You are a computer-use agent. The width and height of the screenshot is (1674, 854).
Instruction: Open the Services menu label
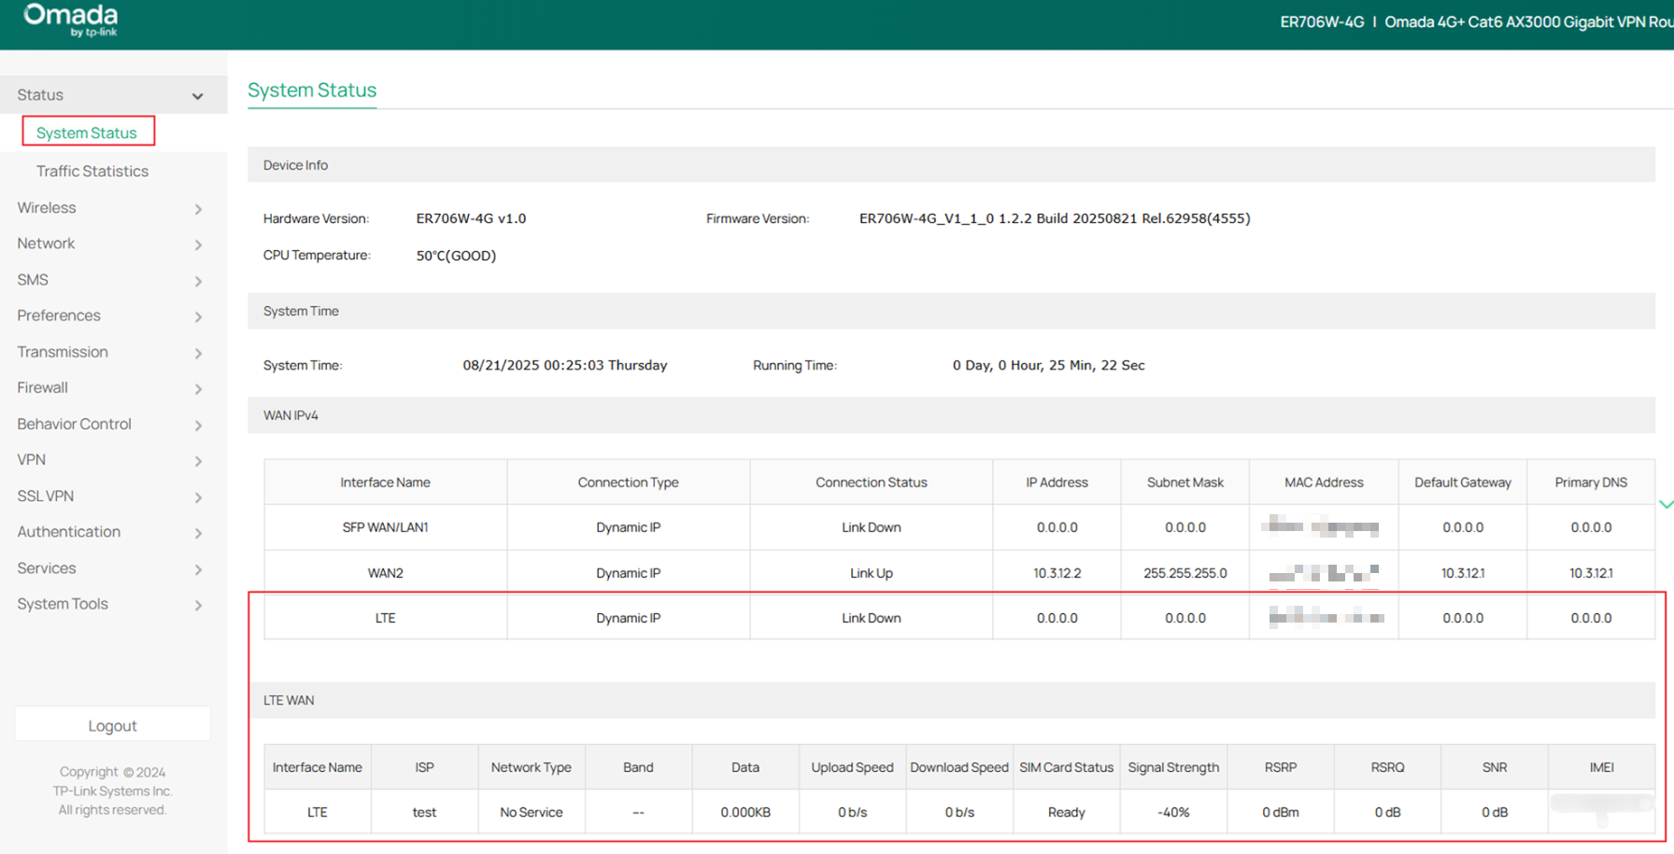click(47, 567)
